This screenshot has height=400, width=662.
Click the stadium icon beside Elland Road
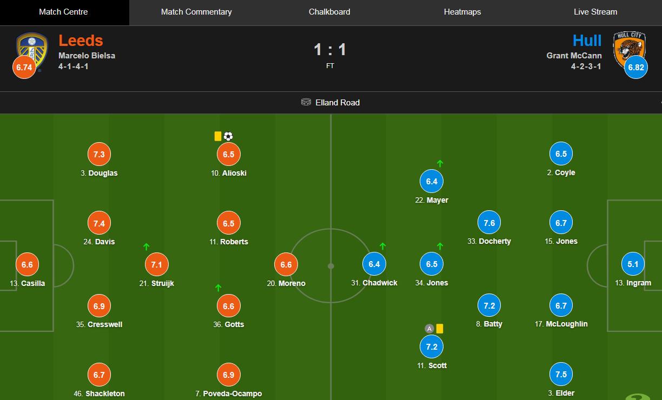[x=306, y=102]
